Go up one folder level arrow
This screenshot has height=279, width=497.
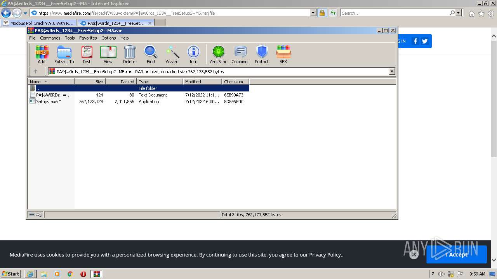coord(36,71)
